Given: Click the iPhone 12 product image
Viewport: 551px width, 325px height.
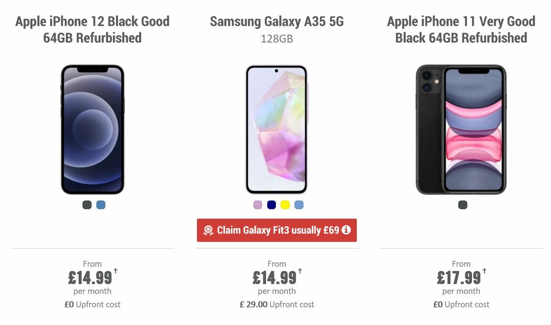Looking at the screenshot, I should click(92, 129).
